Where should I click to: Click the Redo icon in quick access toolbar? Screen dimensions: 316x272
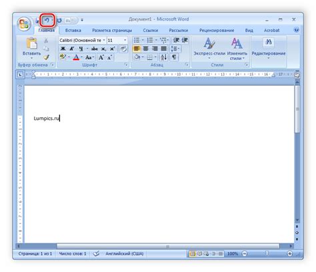tap(59, 21)
